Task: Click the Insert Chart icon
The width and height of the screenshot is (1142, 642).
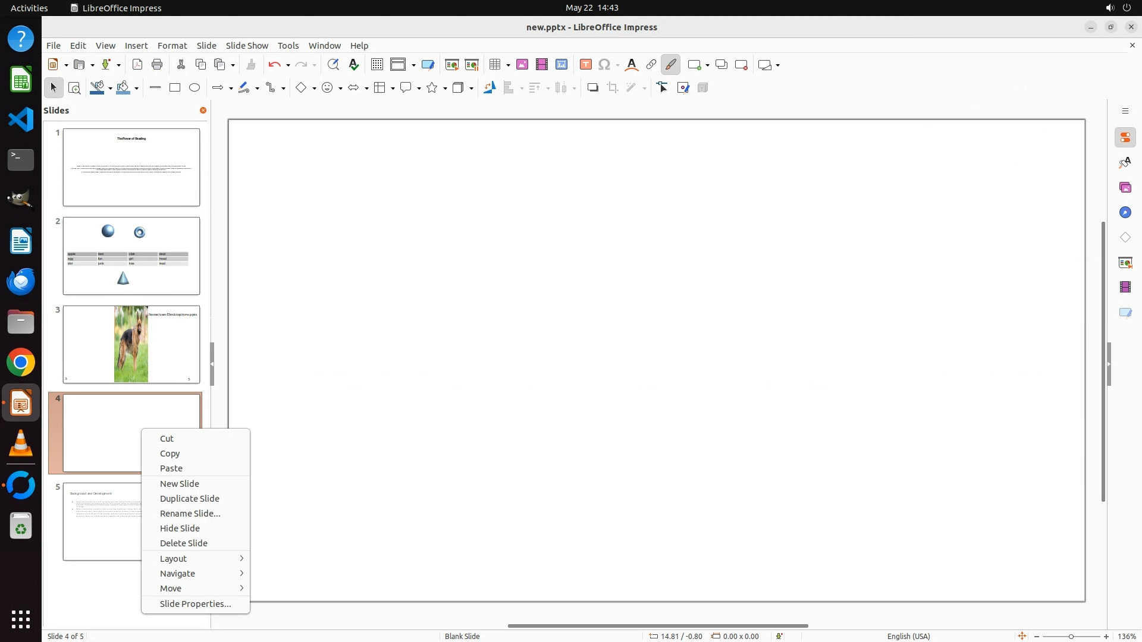Action: [x=561, y=65]
